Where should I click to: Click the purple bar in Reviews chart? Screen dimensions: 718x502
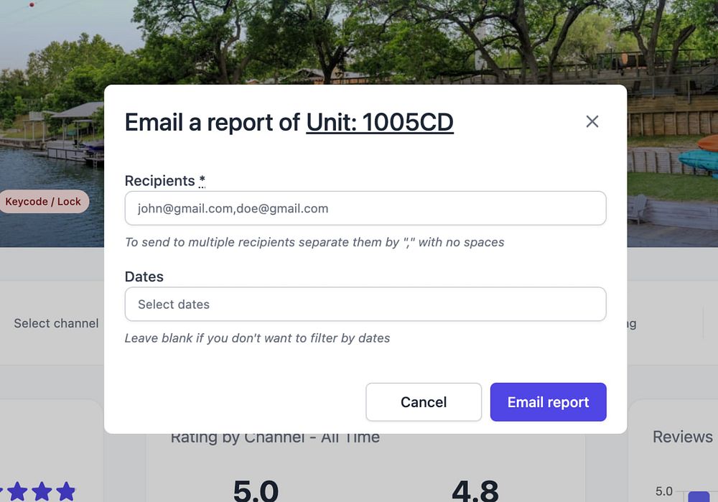point(699,496)
